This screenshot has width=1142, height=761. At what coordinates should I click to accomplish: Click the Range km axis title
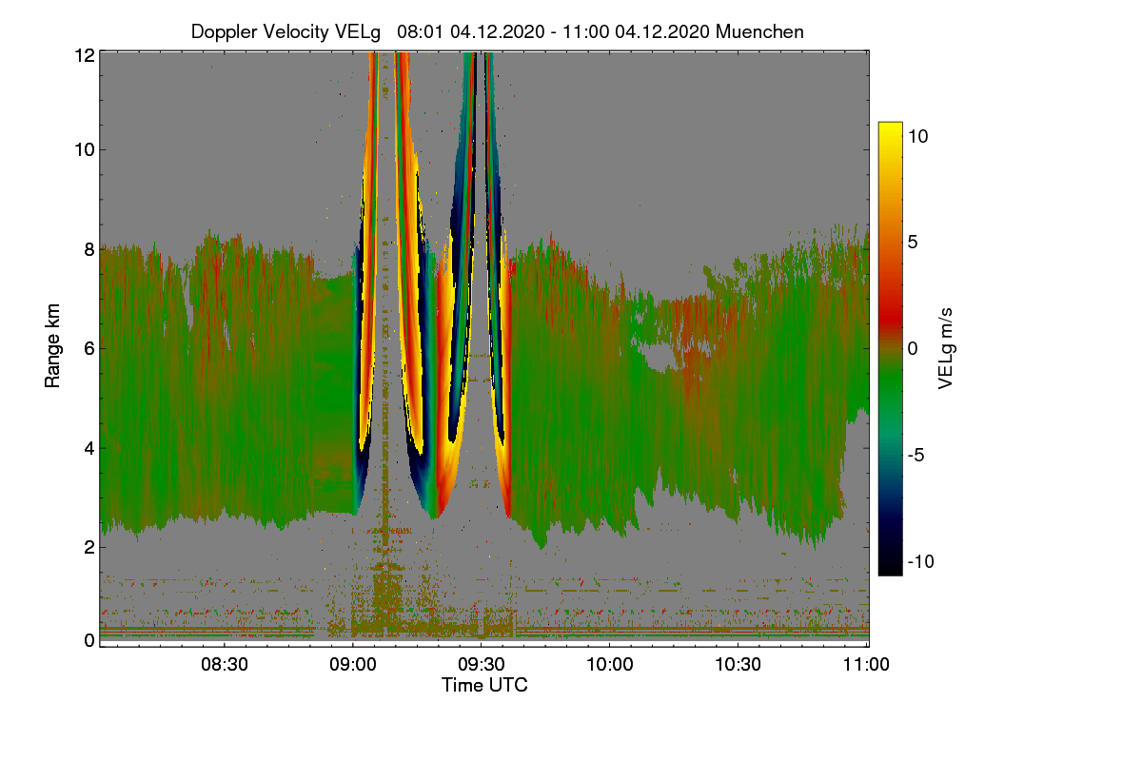click(x=53, y=348)
